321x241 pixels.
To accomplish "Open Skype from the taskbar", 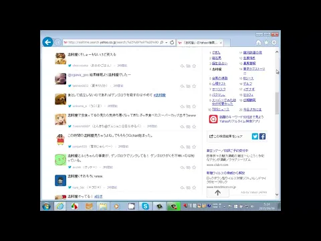I will [x=145, y=206].
